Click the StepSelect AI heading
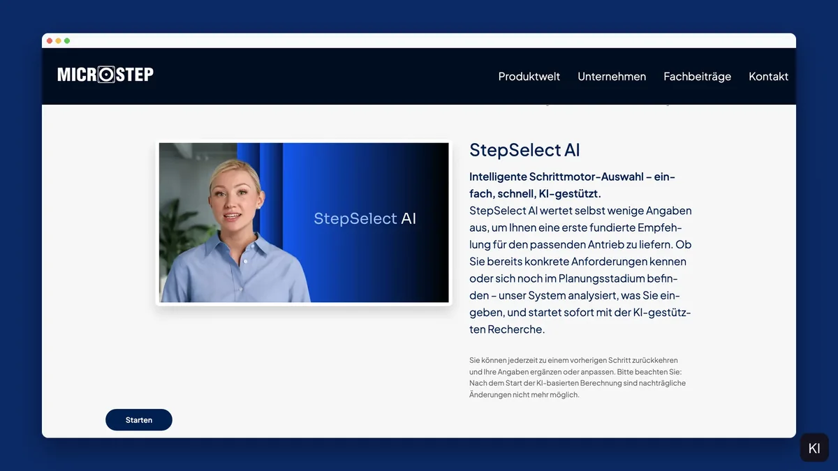This screenshot has width=838, height=471. [524, 150]
